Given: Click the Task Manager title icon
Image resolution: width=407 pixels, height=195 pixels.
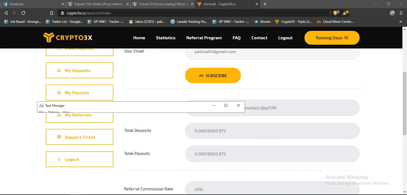Looking at the screenshot, I should tap(41, 106).
